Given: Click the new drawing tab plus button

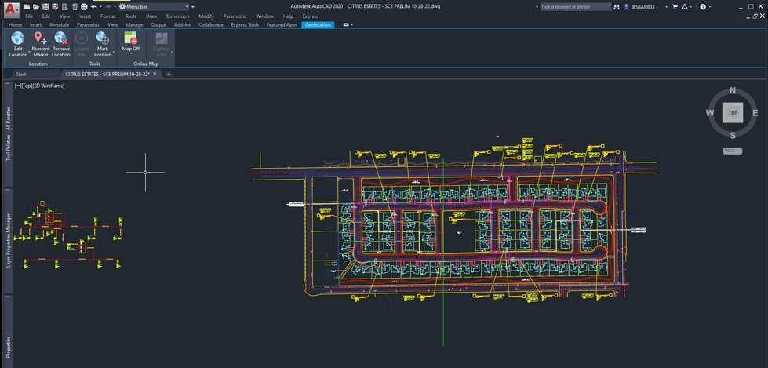Looking at the screenshot, I should pos(169,74).
